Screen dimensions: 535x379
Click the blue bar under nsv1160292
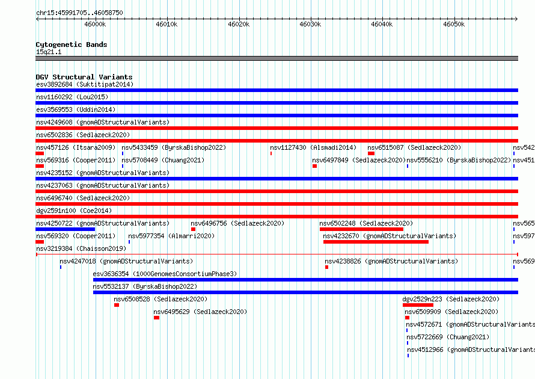pyautogui.click(x=277, y=103)
